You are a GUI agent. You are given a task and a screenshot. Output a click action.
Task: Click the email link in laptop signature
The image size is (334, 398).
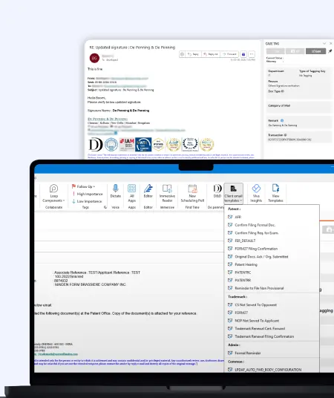pos(58,354)
